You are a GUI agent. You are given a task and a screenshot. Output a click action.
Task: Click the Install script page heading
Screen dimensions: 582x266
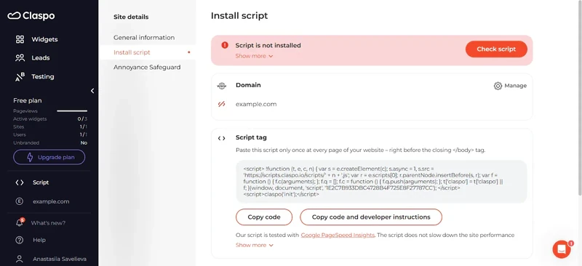click(239, 16)
